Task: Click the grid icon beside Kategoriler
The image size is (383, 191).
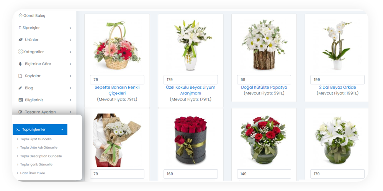Action: [21, 52]
